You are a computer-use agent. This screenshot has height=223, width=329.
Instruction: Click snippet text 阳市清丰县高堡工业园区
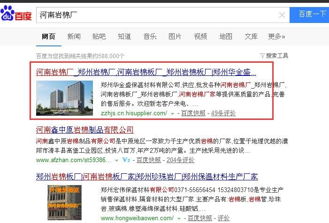(x=69, y=150)
